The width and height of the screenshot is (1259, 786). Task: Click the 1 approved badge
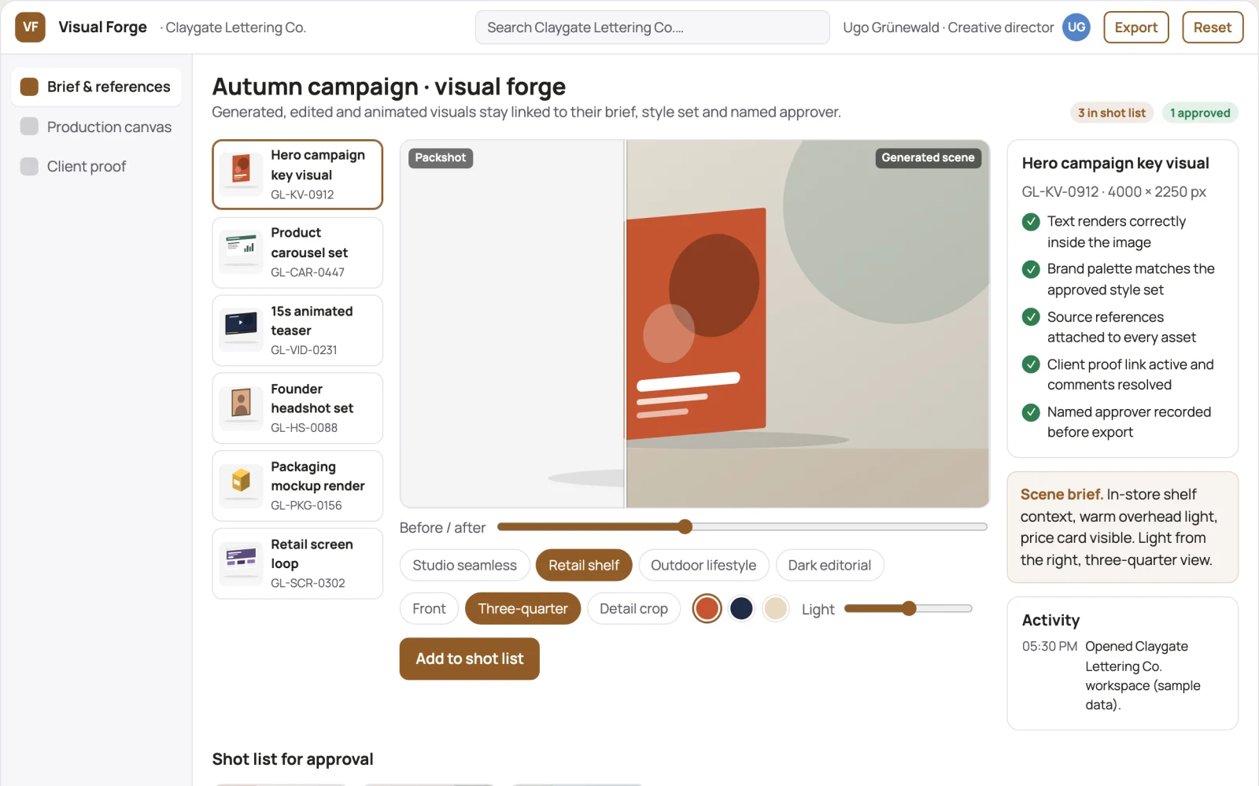click(x=1199, y=113)
